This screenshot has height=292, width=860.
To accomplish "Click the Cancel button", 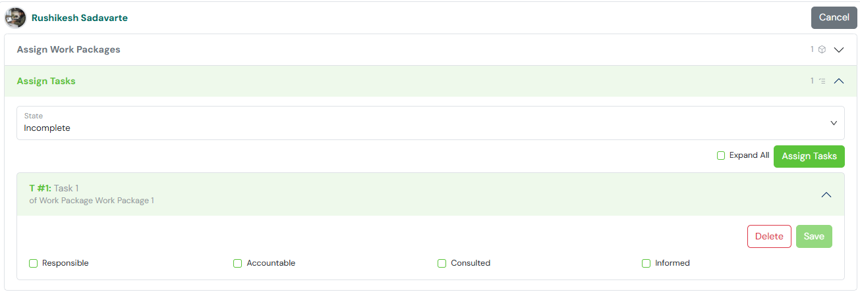I will [834, 18].
